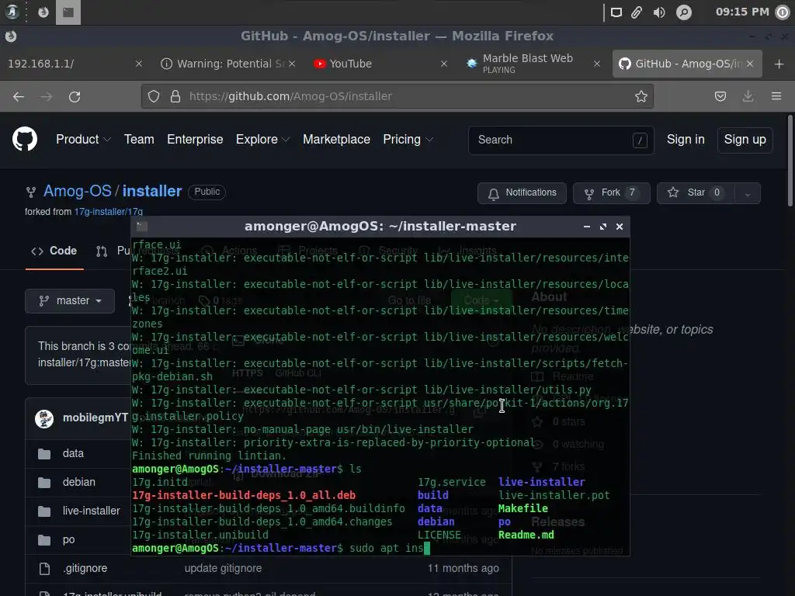Screen dimensions: 795x596
Task: Click the display icon in the top panel
Action: 616,12
